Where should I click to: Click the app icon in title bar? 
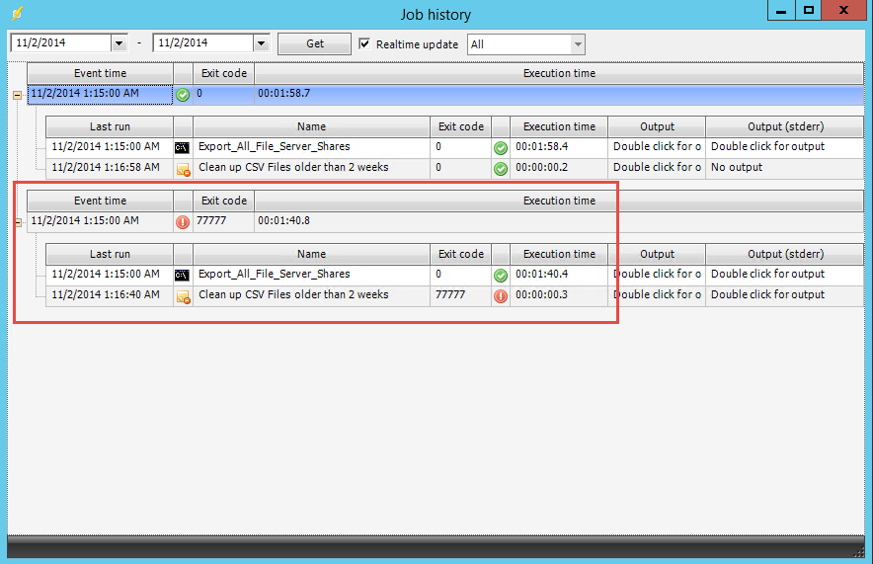17,14
